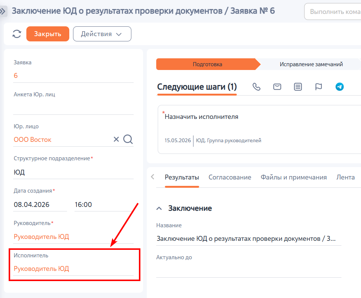Screen dimensions: 361x298
Task: Click the Актуально до field
Action: pyautogui.click(x=249, y=271)
